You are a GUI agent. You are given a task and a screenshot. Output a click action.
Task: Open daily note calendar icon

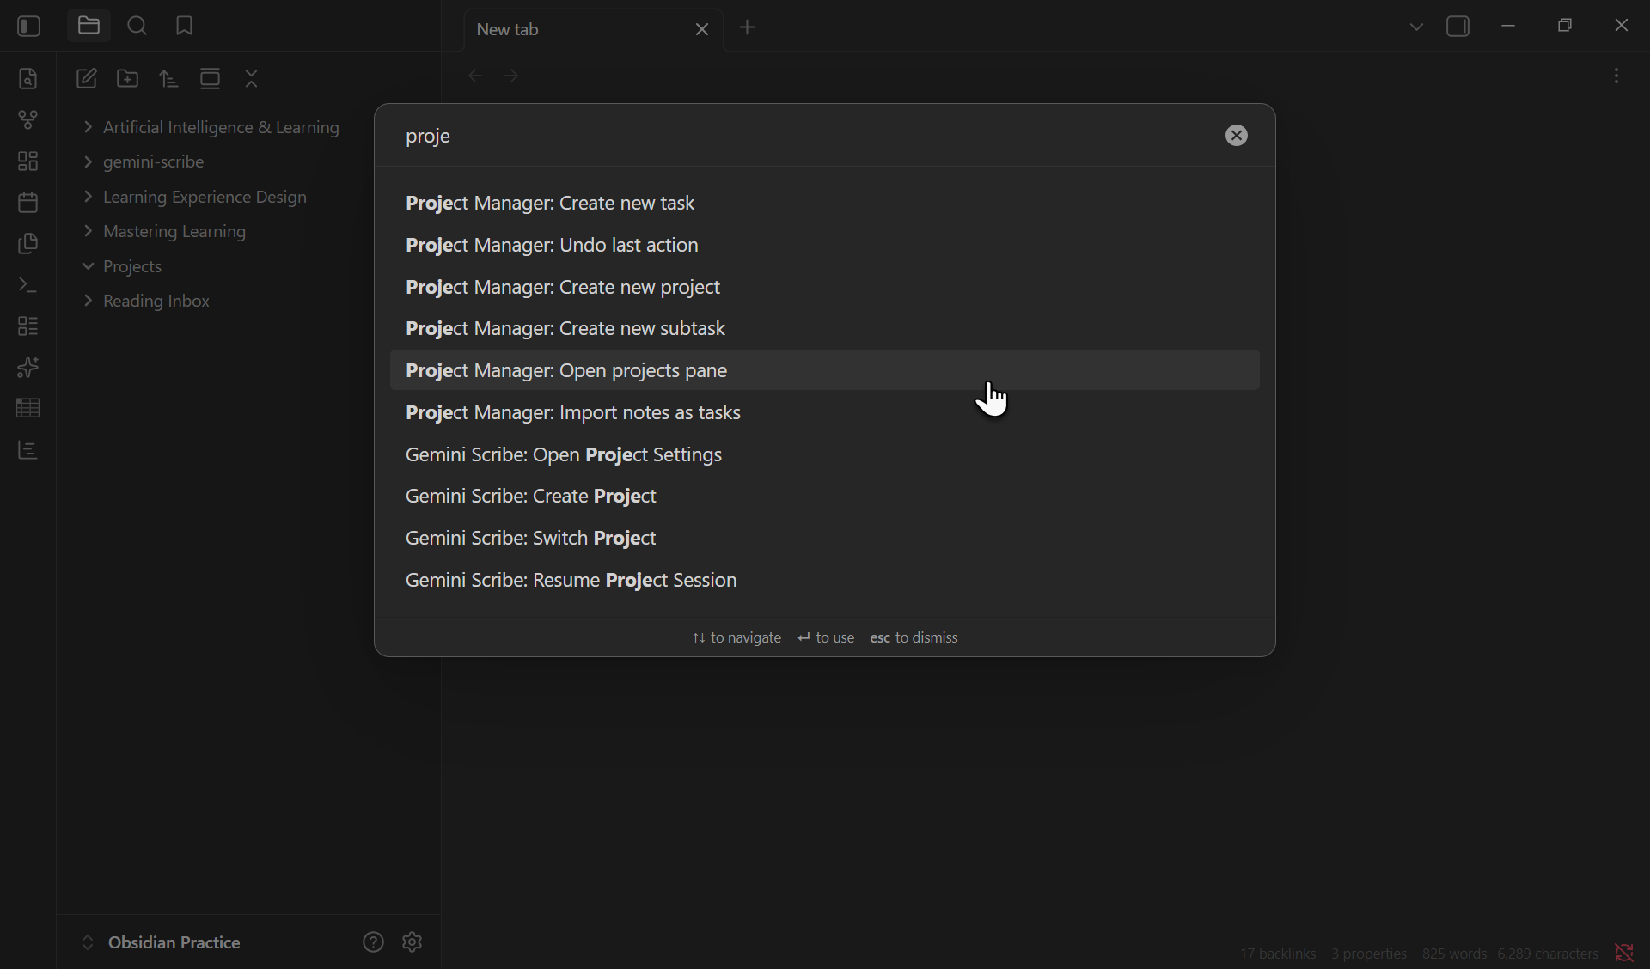click(x=28, y=203)
